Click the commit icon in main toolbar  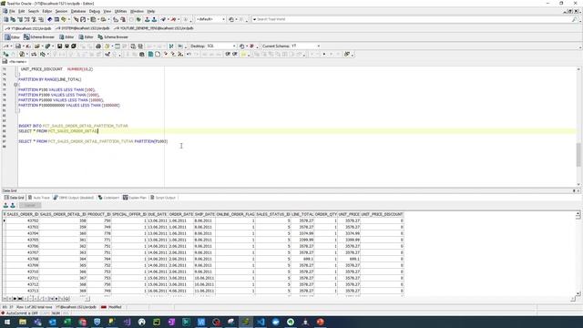point(148,19)
